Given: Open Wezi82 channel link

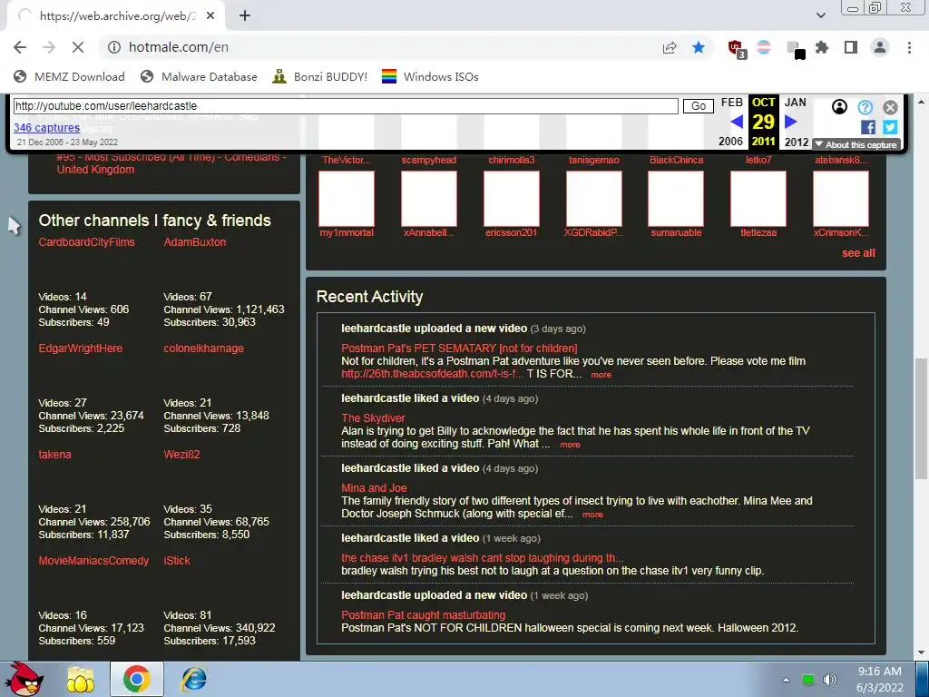Looking at the screenshot, I should tap(181, 455).
